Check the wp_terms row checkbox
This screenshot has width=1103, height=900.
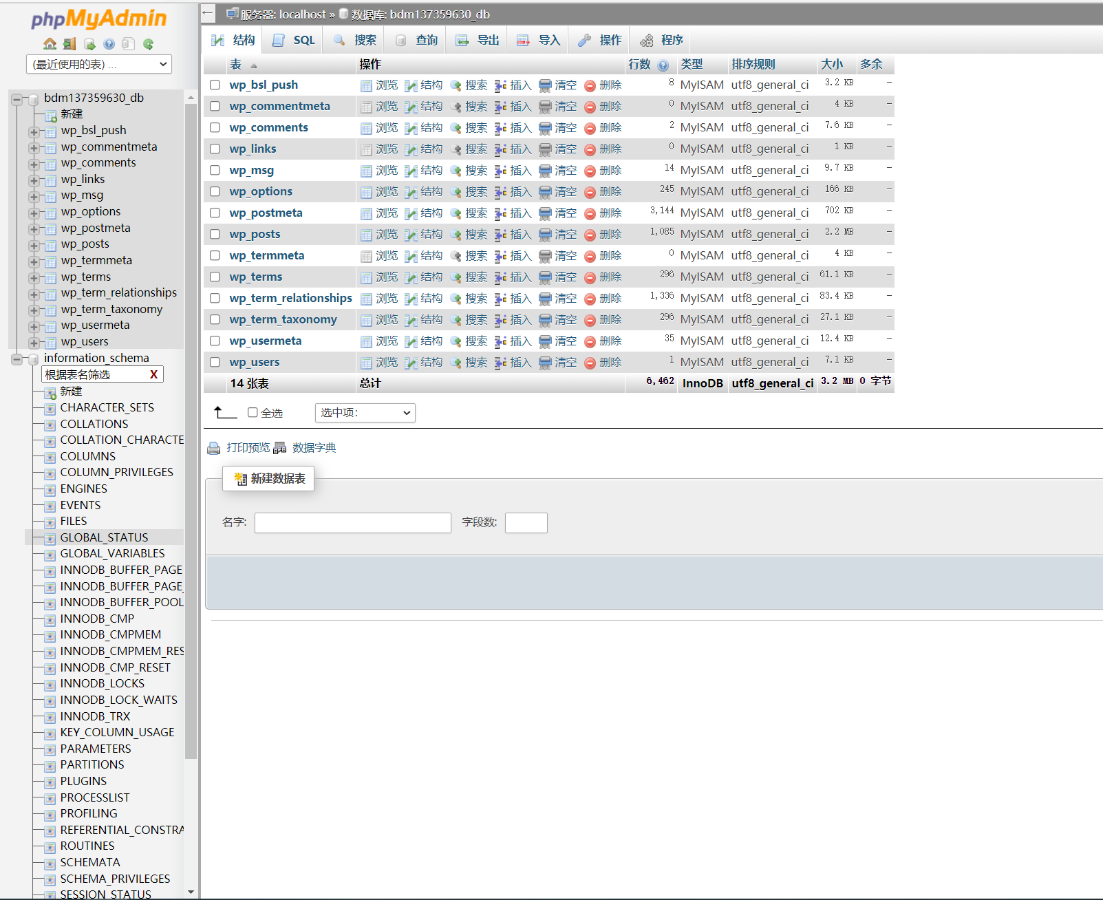pyautogui.click(x=215, y=277)
